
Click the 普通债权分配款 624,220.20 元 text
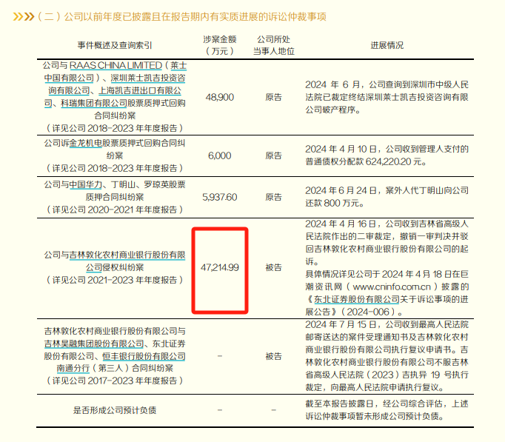tap(366, 161)
